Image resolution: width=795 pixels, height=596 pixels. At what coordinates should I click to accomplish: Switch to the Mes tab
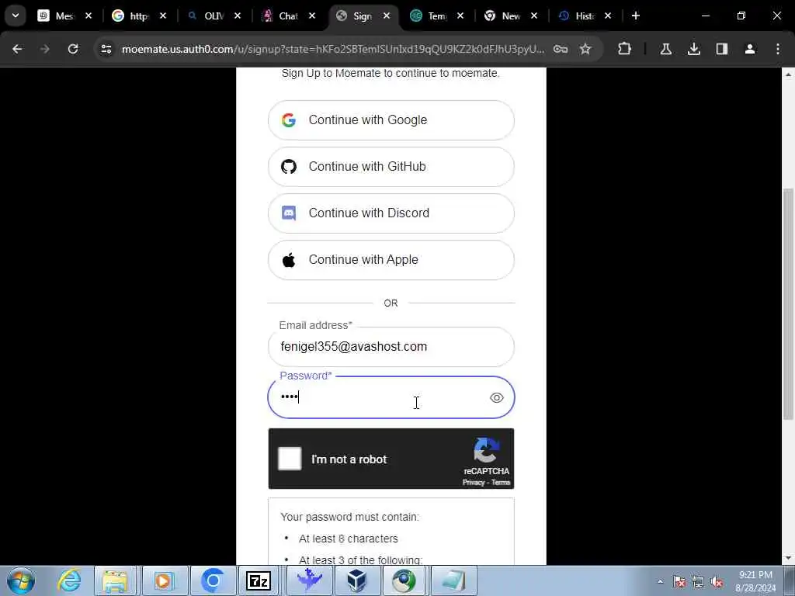tap(64, 16)
